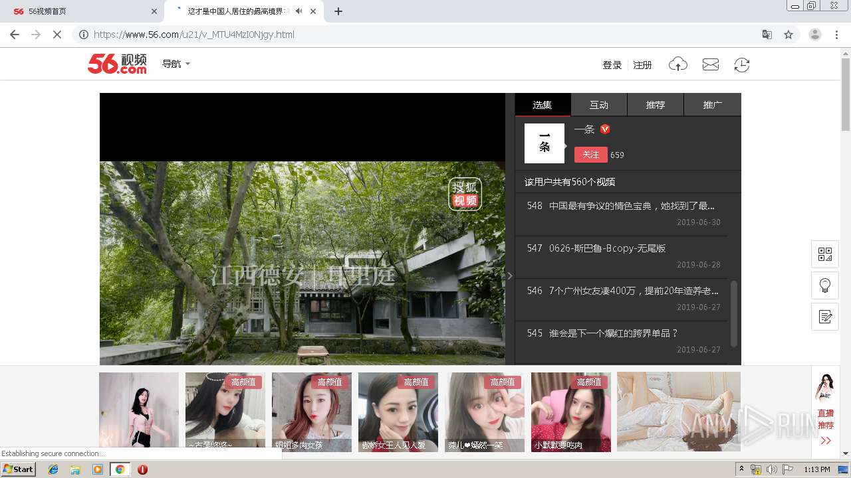Click the video player area
The height and width of the screenshot is (478, 851).
pos(303,229)
